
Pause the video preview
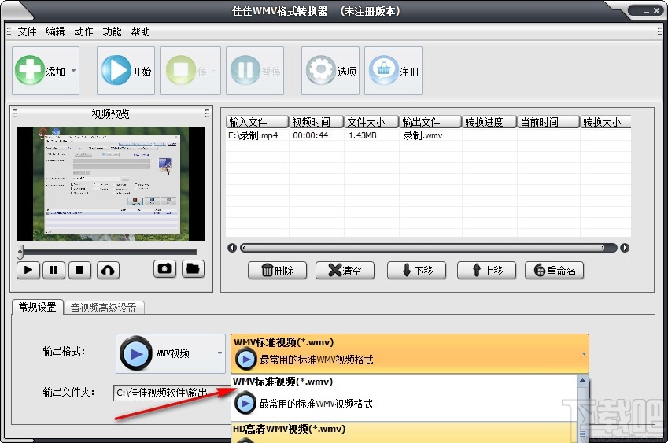(x=54, y=270)
